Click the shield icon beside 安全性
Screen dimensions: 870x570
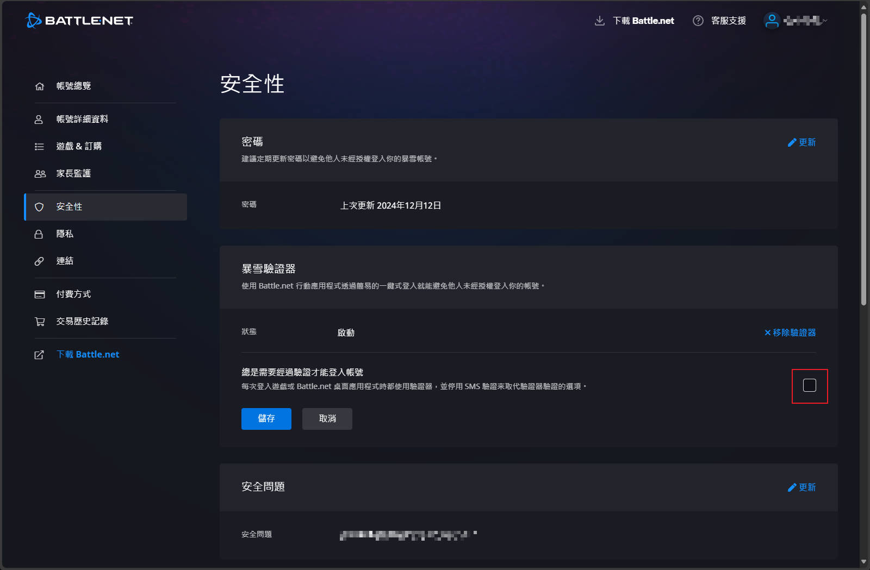coord(39,207)
